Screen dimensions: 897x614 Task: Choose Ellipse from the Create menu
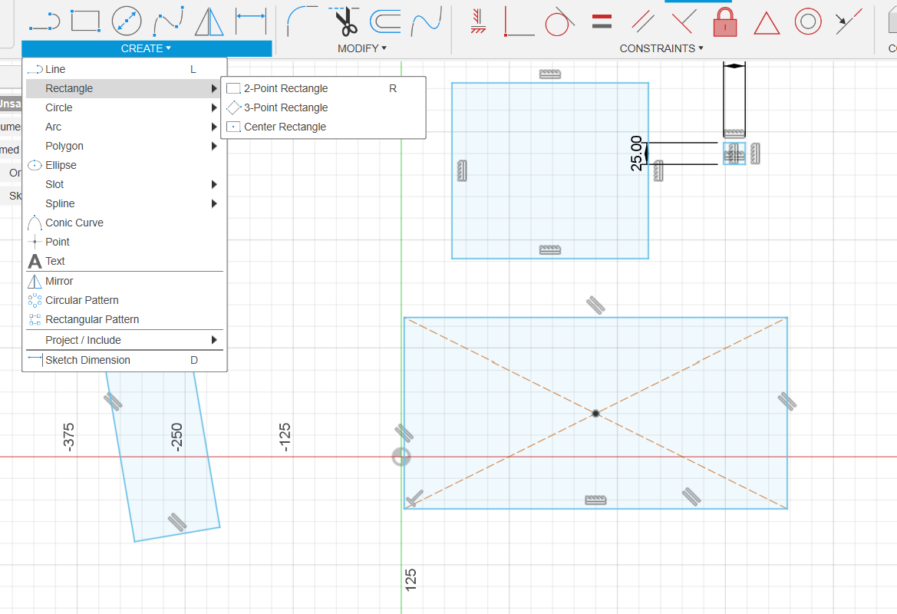coord(124,165)
